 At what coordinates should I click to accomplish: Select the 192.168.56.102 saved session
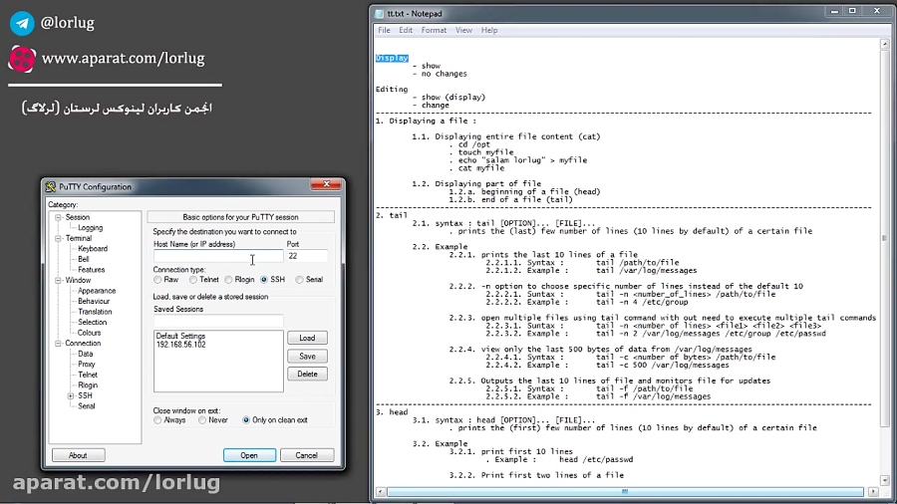[x=180, y=345]
